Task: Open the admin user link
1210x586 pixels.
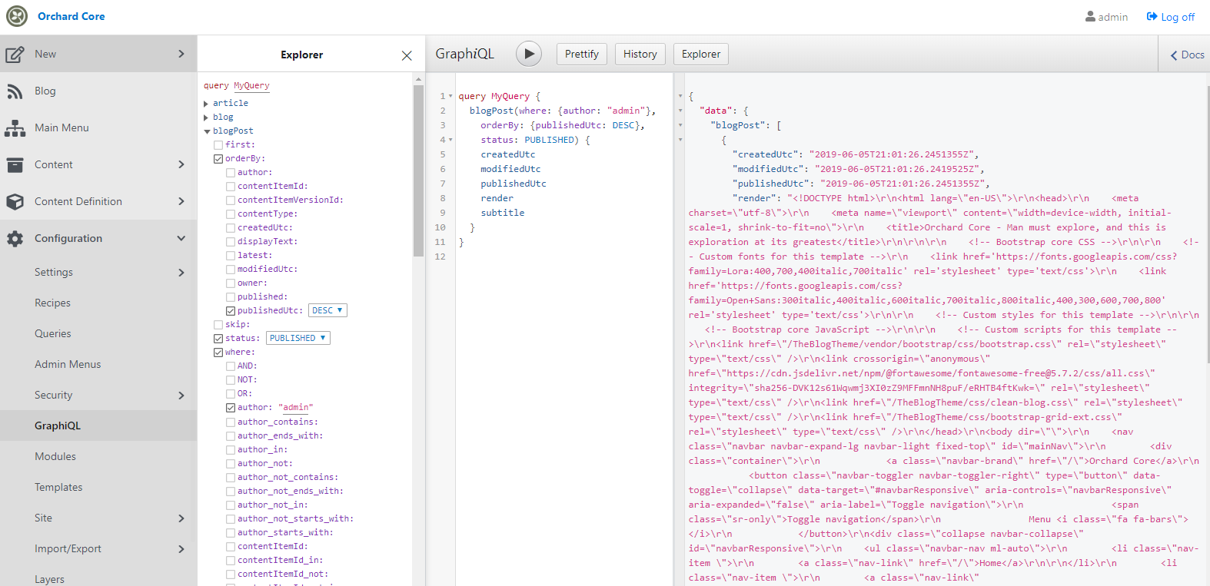Action: (x=1106, y=17)
